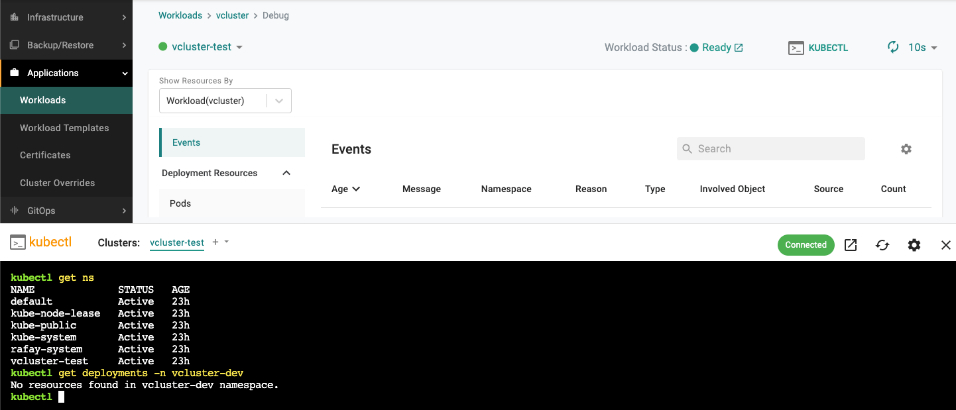Screen dimensions: 956x410
Task: Open the vcluster-test workload dropdown
Action: point(239,47)
